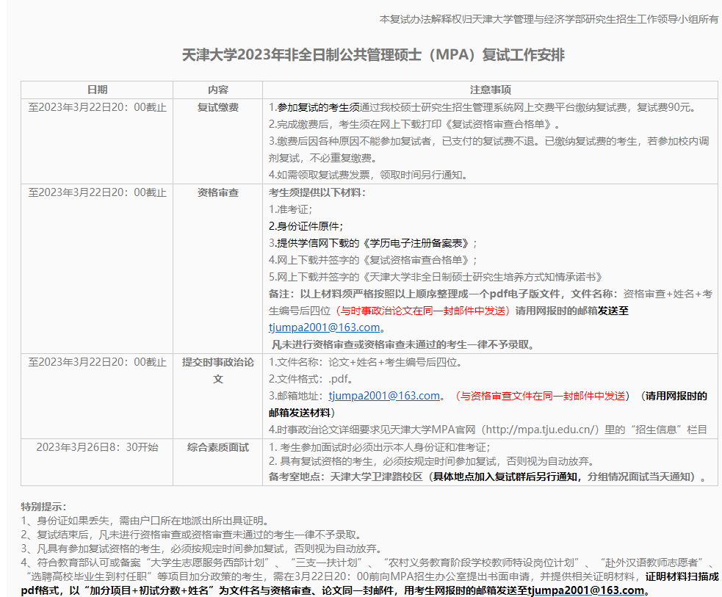Click the date 2023年3月26日8：30开始
Viewport: 722px width, 597px height.
point(97,446)
